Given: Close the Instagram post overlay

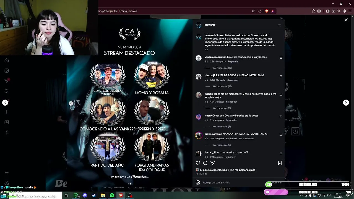Looking at the screenshot, I should point(346,20).
